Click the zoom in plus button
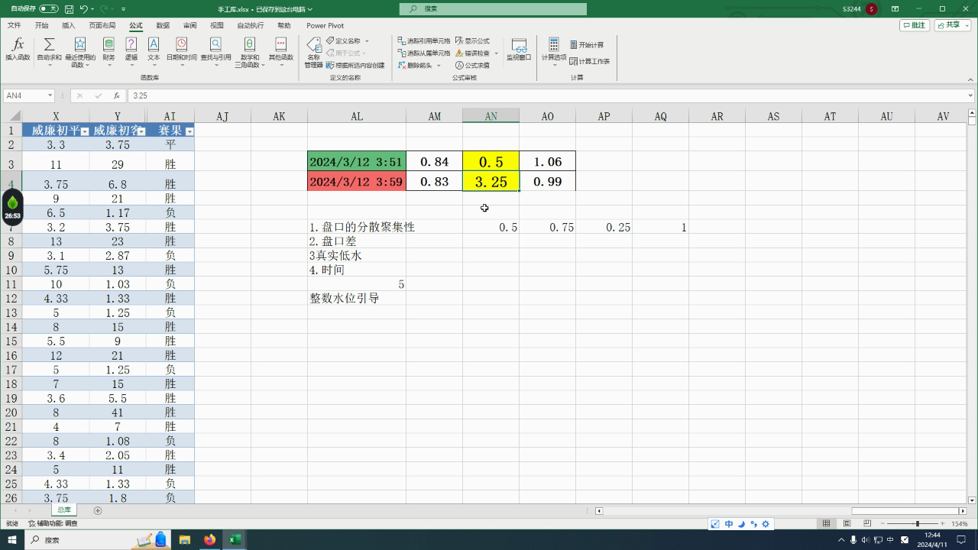Viewport: 978px width, 550px height. [943, 523]
